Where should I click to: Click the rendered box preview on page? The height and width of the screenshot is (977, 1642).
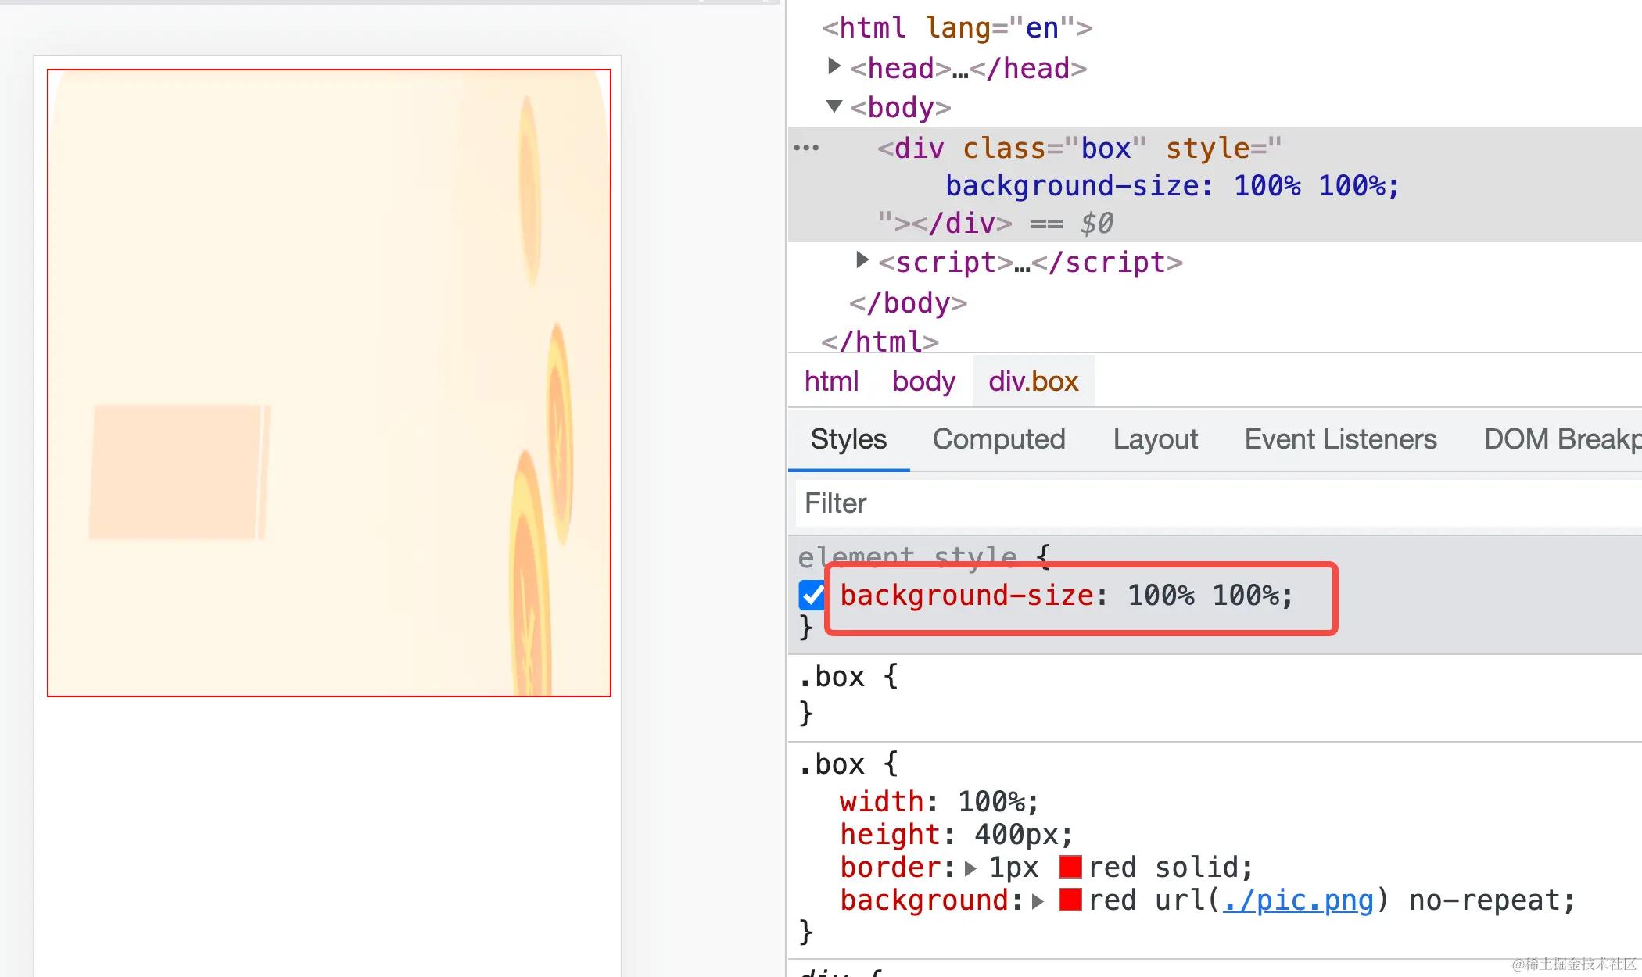pos(328,383)
